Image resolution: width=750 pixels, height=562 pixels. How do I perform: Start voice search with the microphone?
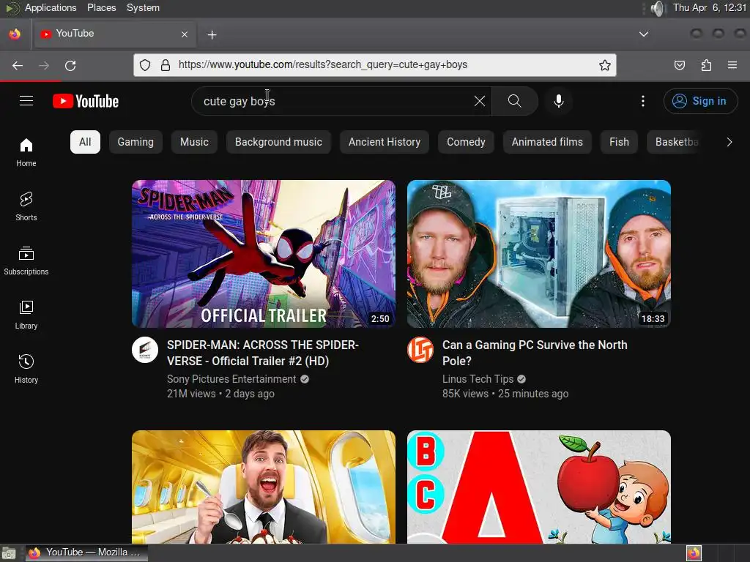[x=558, y=101]
